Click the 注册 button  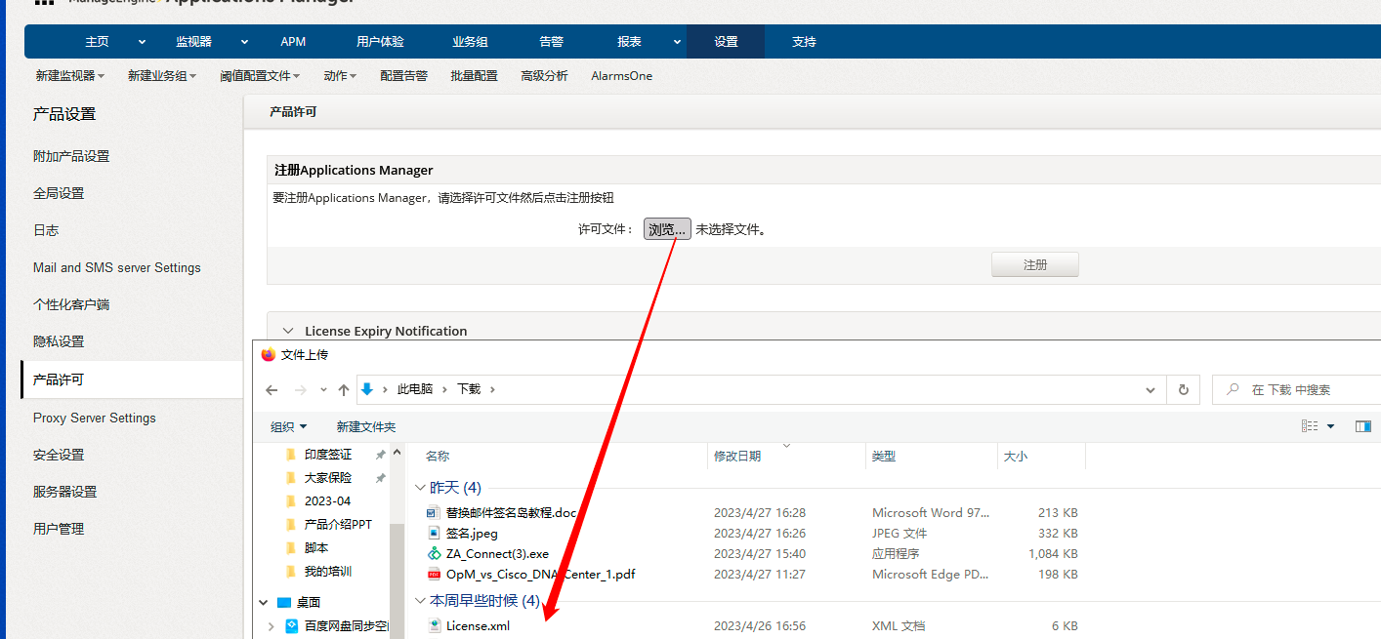(x=1035, y=264)
